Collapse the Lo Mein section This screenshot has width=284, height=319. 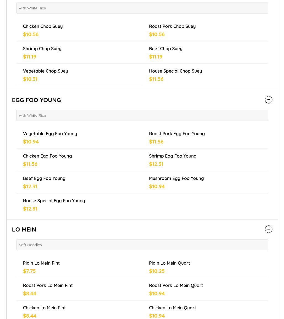click(269, 229)
